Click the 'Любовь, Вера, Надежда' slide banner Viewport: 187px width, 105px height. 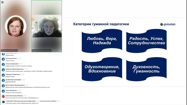[102, 41]
